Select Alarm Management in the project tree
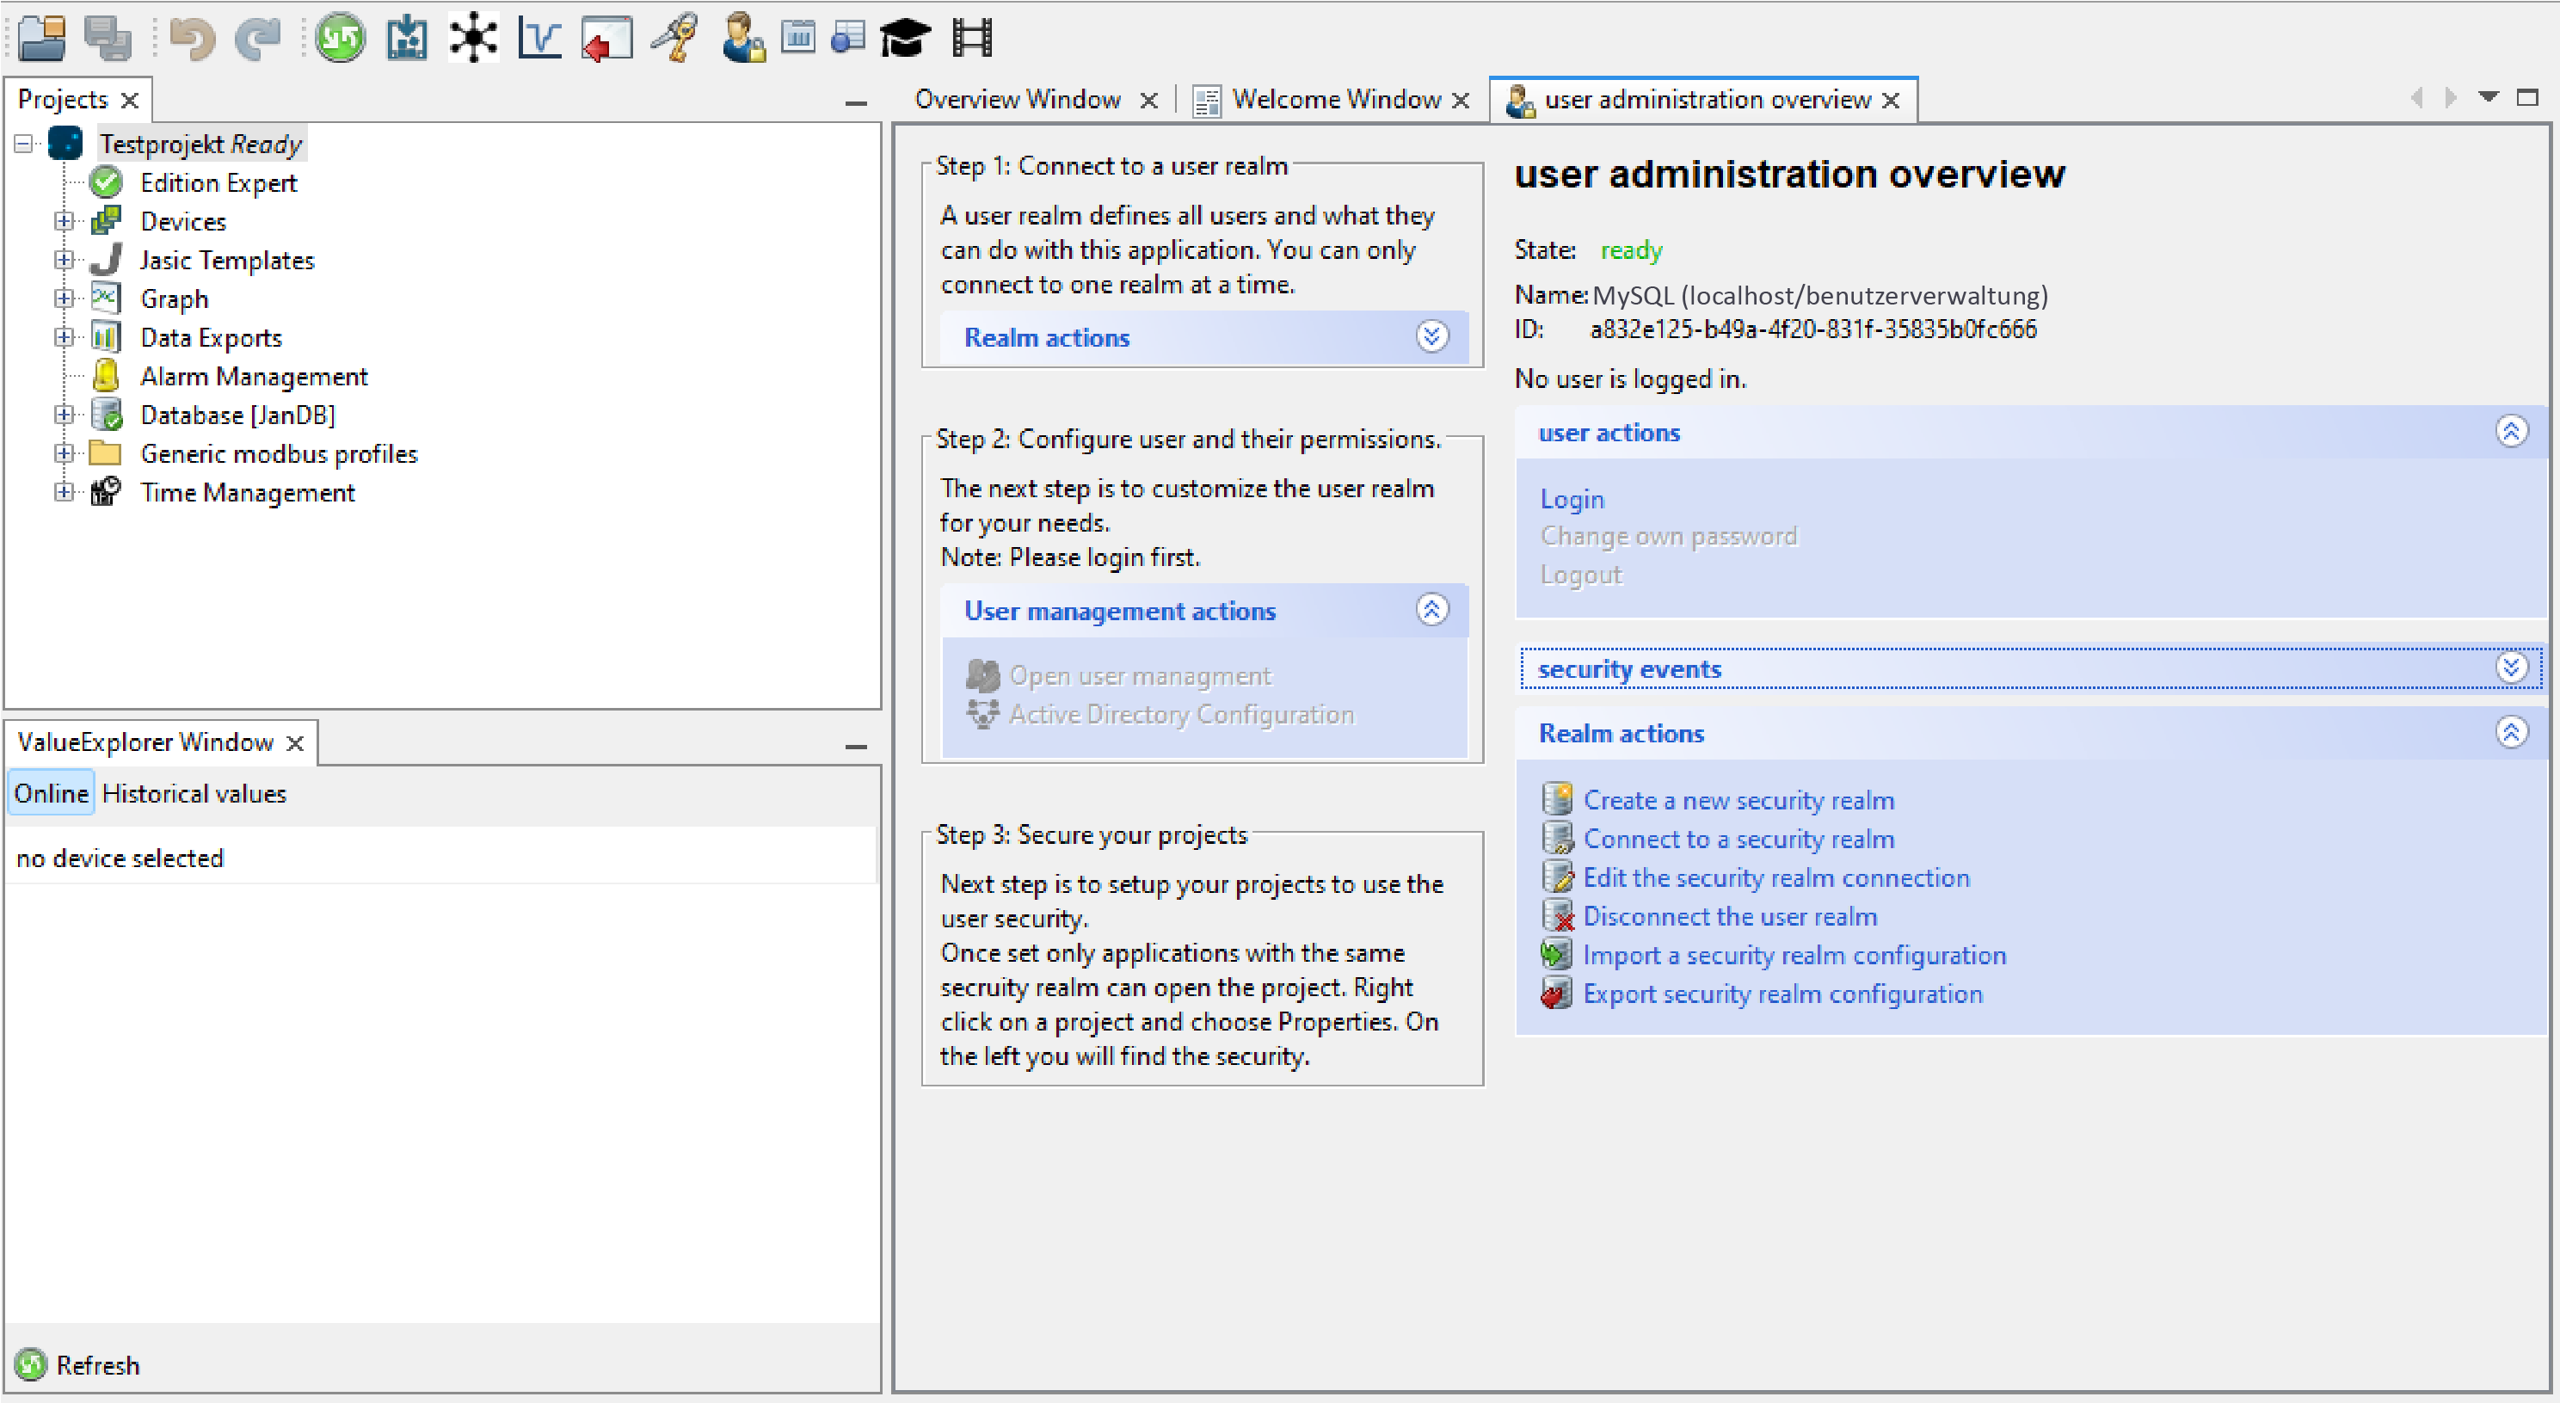Image resolution: width=2560 pixels, height=1403 pixels. [254, 376]
